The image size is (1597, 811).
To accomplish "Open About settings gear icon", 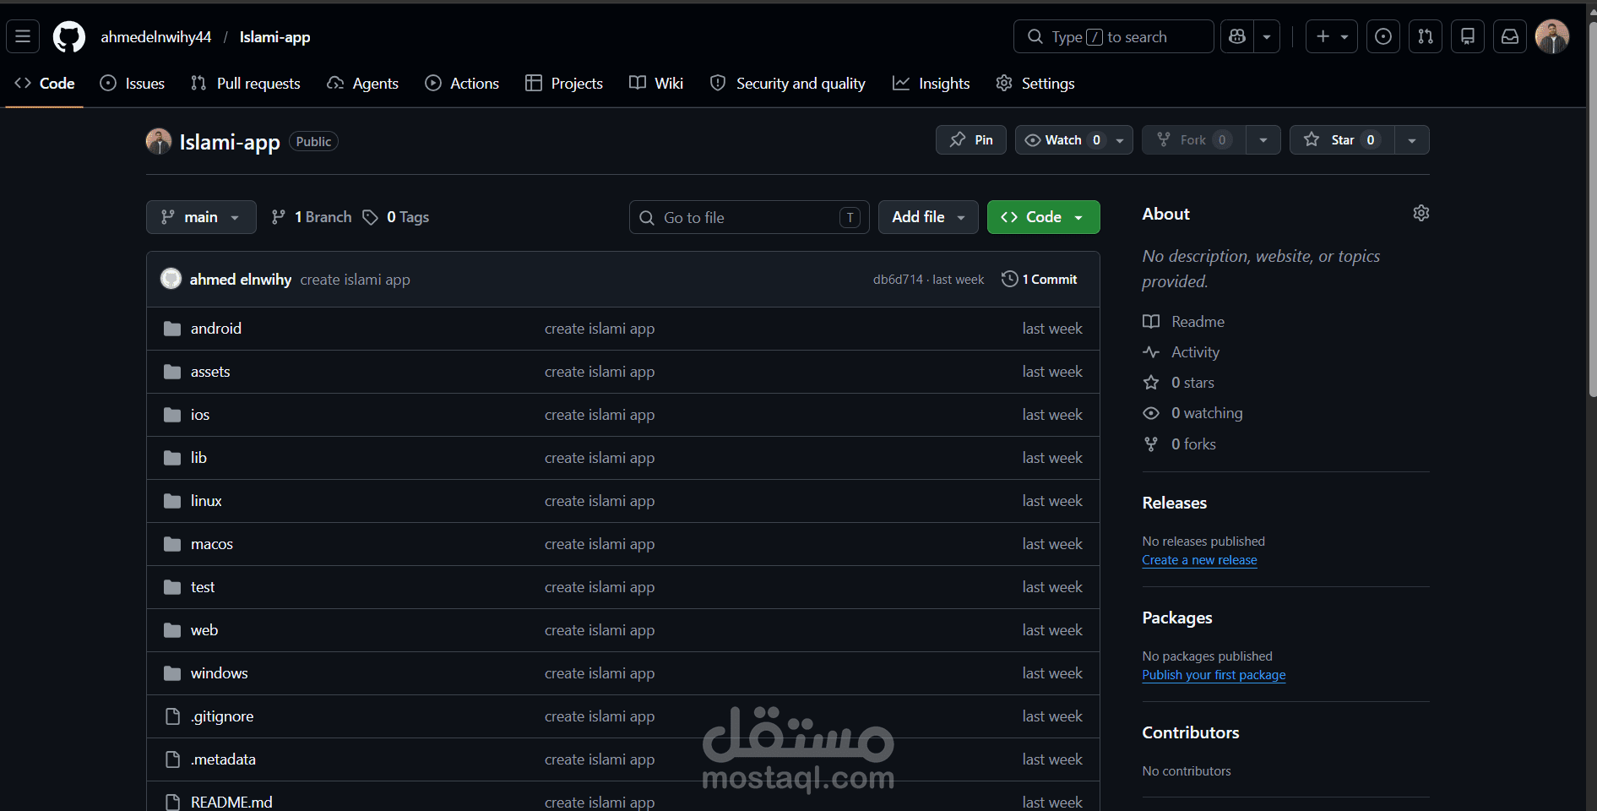I will coord(1421,213).
